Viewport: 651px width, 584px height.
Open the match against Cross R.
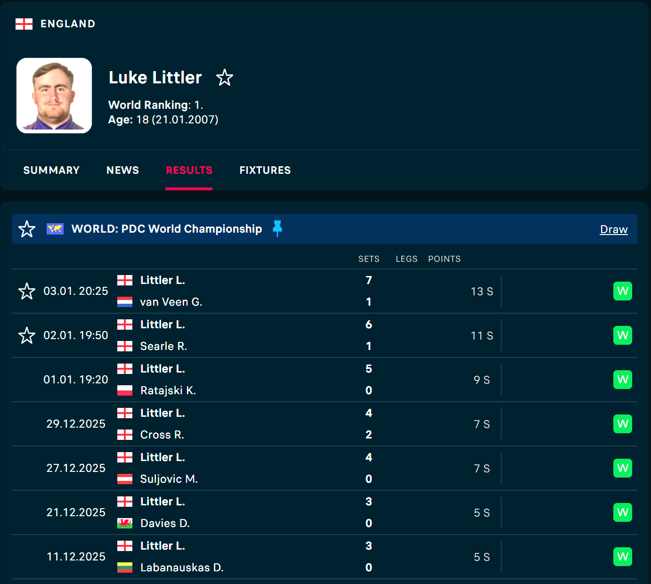click(x=325, y=424)
